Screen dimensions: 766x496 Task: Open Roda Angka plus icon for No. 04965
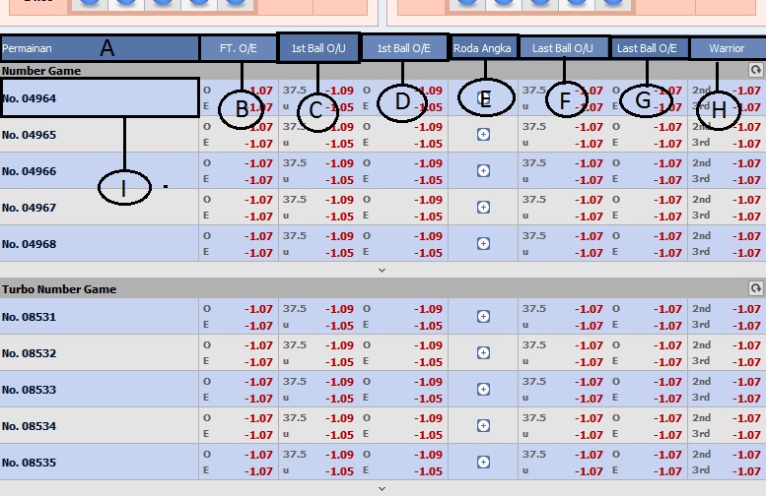(483, 135)
